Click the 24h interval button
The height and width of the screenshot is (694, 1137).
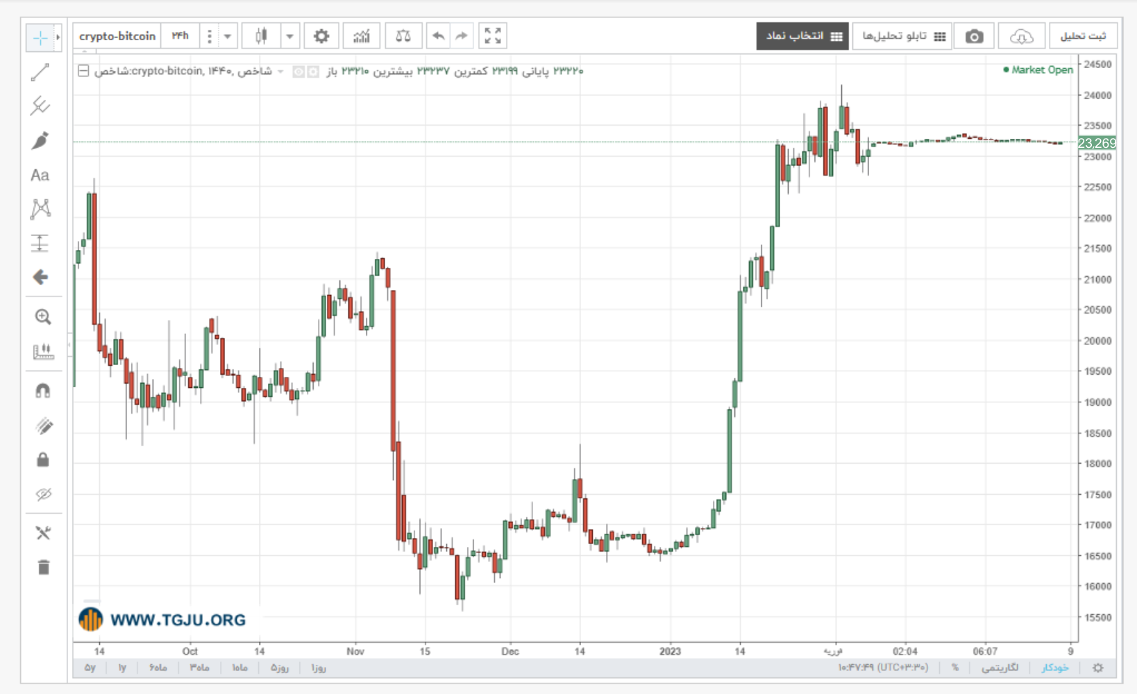(x=180, y=36)
